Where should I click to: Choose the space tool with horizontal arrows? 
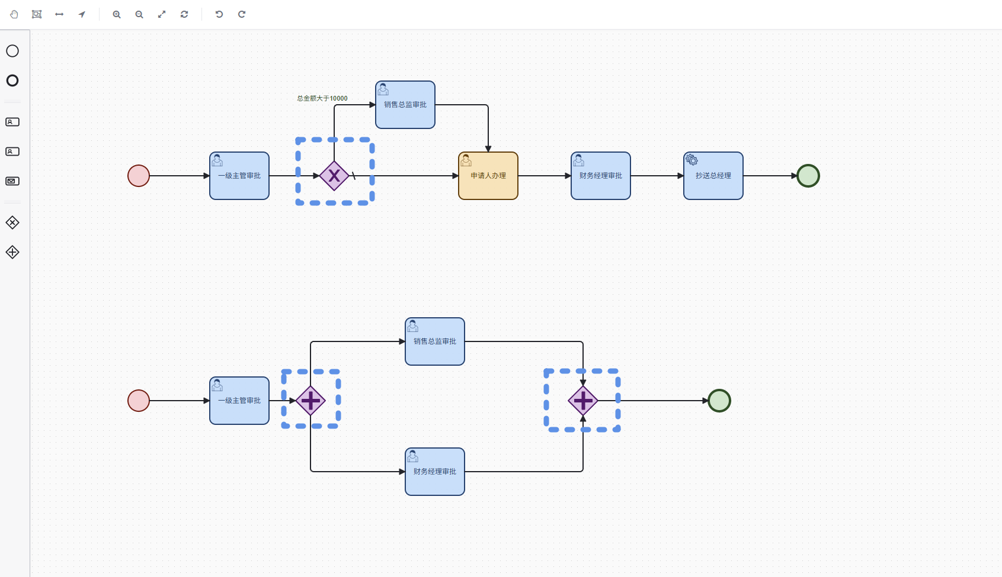59,14
